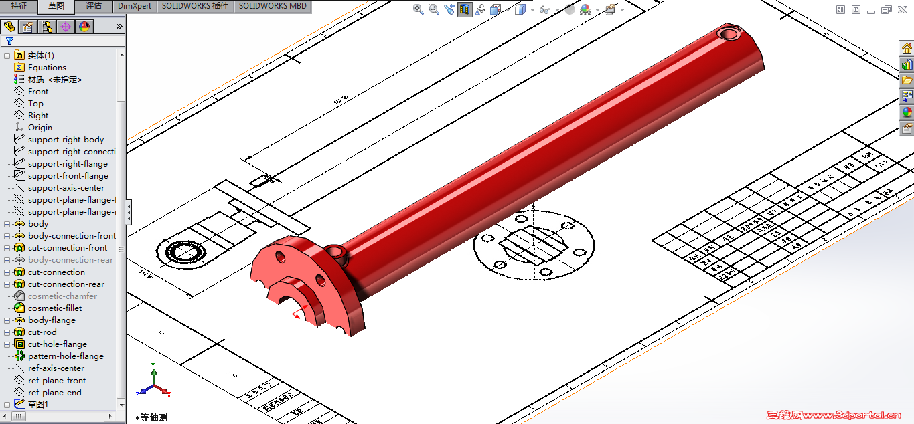This screenshot has width=914, height=424.
Task: Click the Apply Scene icon
Action: (585, 9)
